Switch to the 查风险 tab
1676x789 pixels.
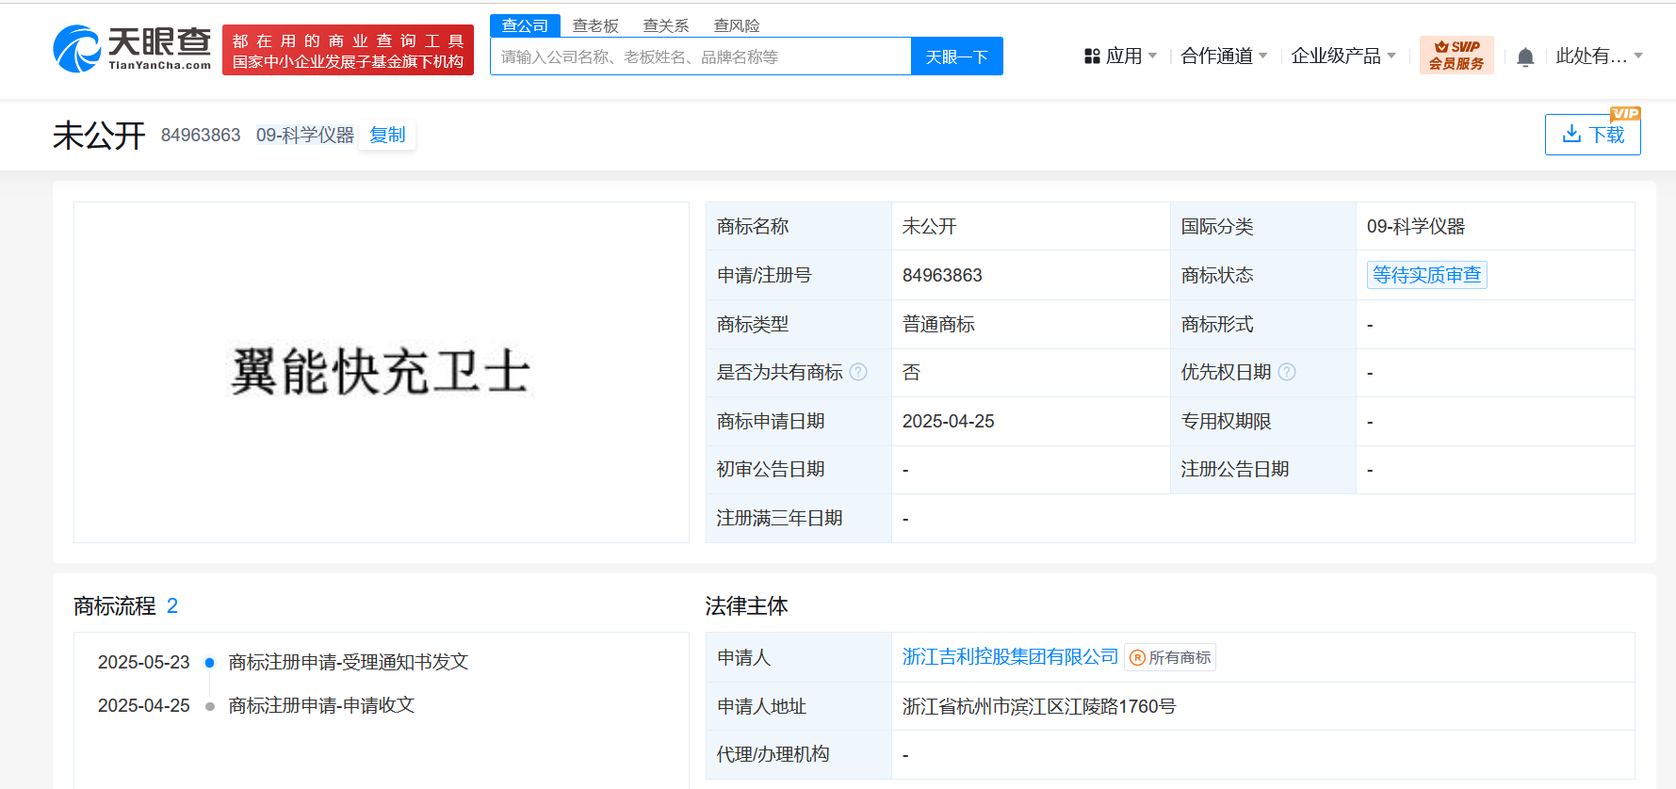pyautogui.click(x=737, y=25)
